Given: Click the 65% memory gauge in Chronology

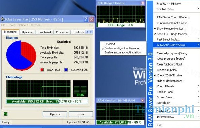Looking at the screenshot, I should [80, 89].
